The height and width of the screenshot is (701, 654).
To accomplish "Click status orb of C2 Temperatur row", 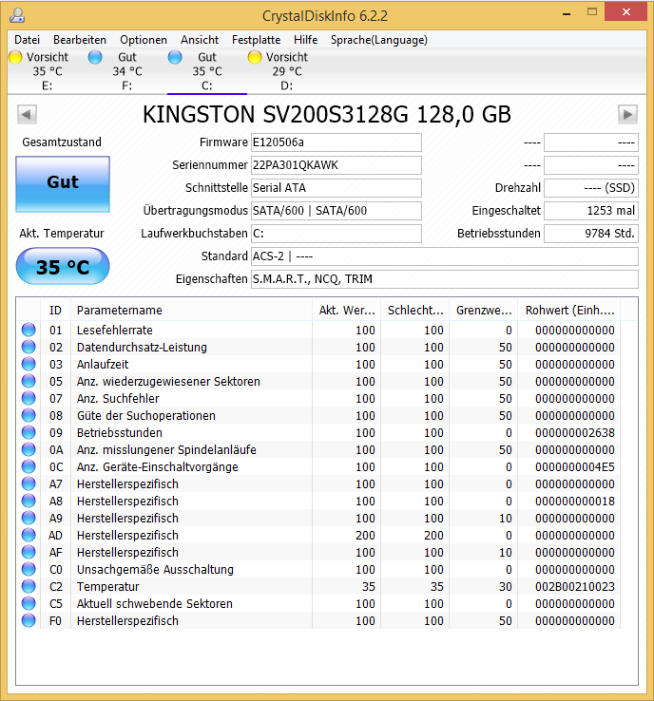I will (x=29, y=587).
